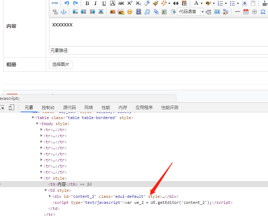Viewport: 268px width, 216px height.
Task: Set image default no-float layout
Action: point(75,12)
